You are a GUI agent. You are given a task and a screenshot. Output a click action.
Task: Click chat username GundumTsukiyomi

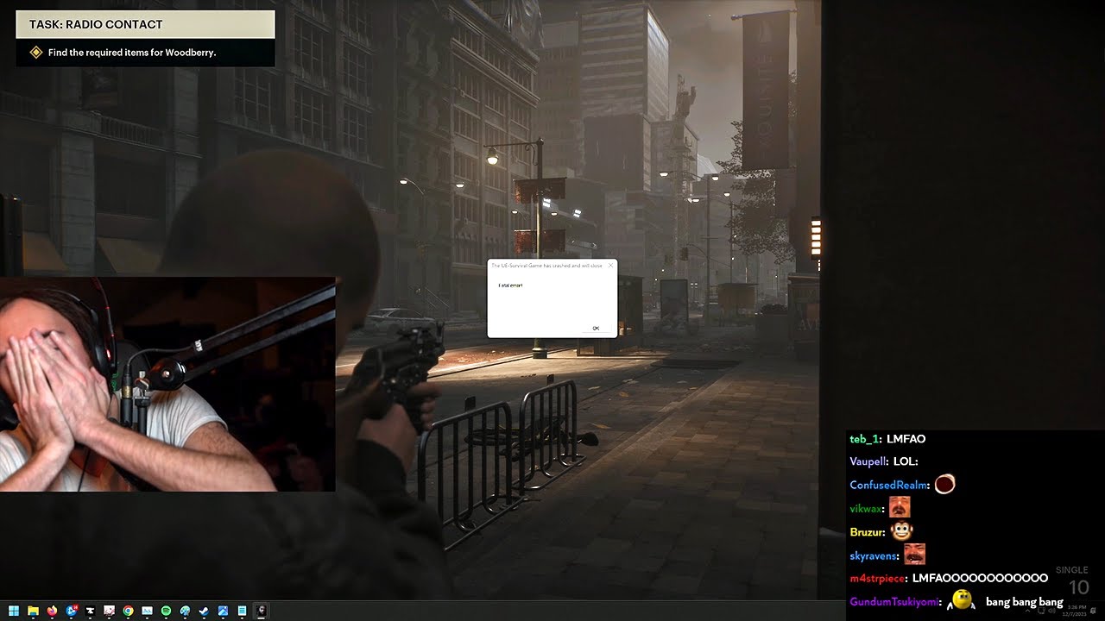894,602
